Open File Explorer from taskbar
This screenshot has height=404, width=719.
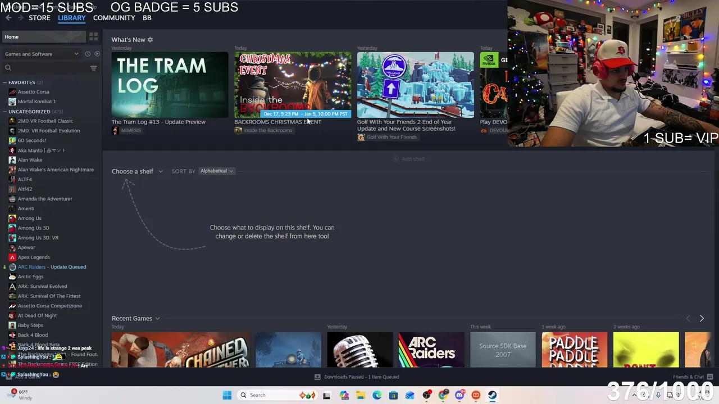(361, 395)
